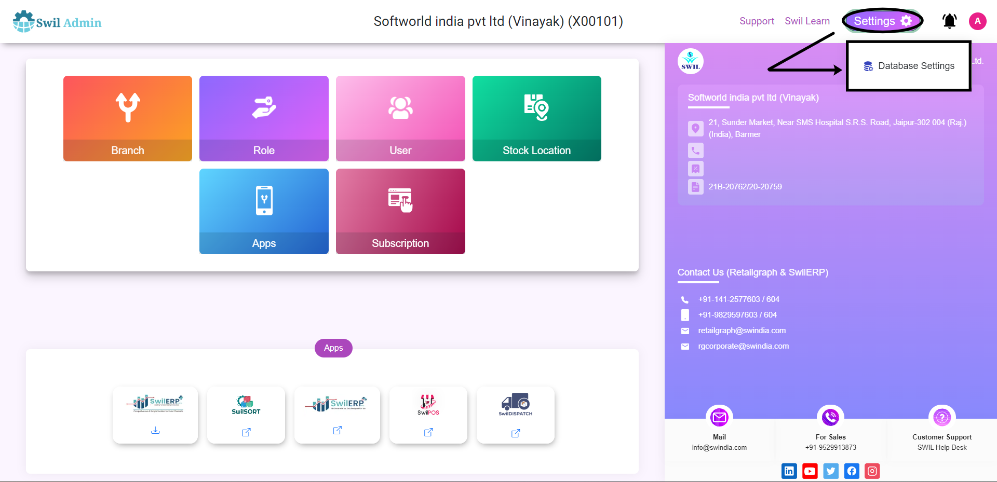
Task: Open the User tile
Action: coord(400,118)
